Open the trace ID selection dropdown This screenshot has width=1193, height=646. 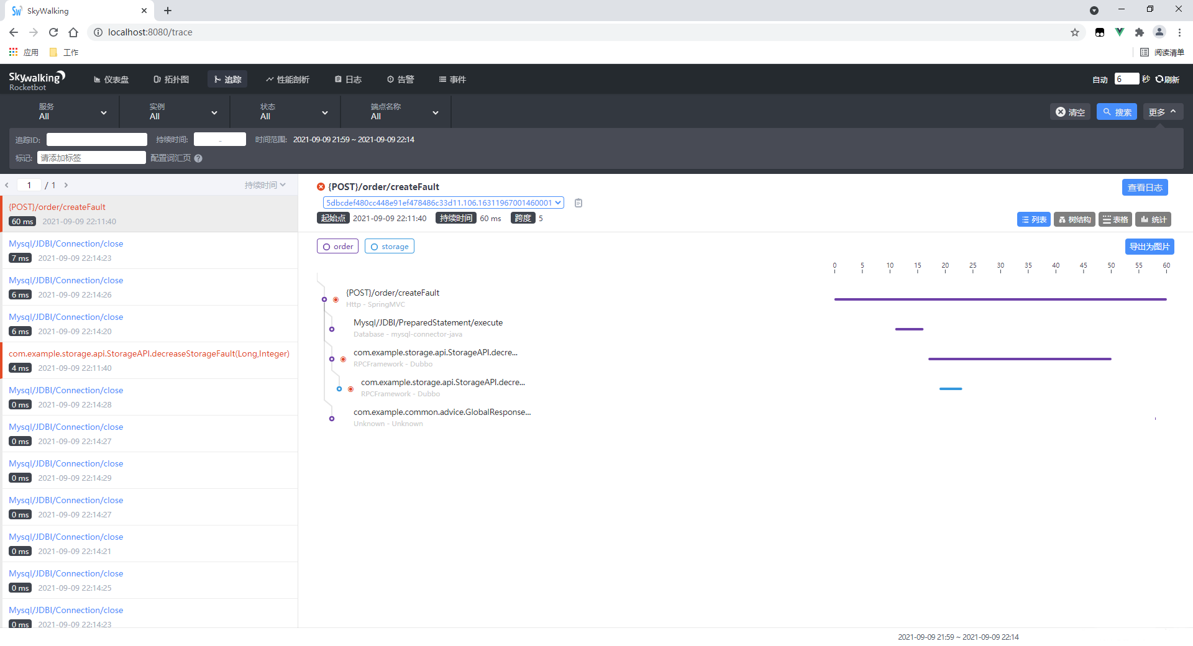[x=444, y=203]
